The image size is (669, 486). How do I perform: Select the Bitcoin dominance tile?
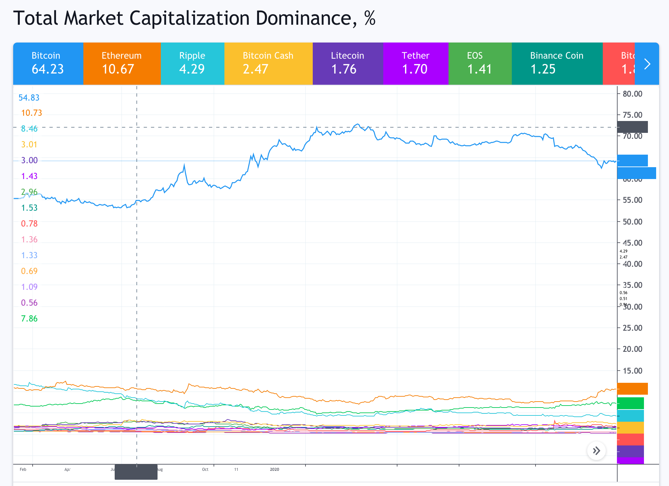click(x=48, y=64)
